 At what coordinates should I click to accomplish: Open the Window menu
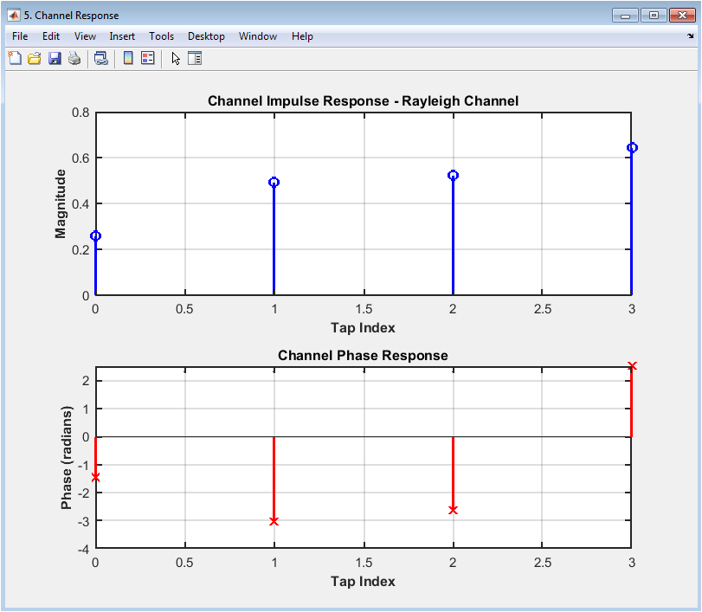258,36
